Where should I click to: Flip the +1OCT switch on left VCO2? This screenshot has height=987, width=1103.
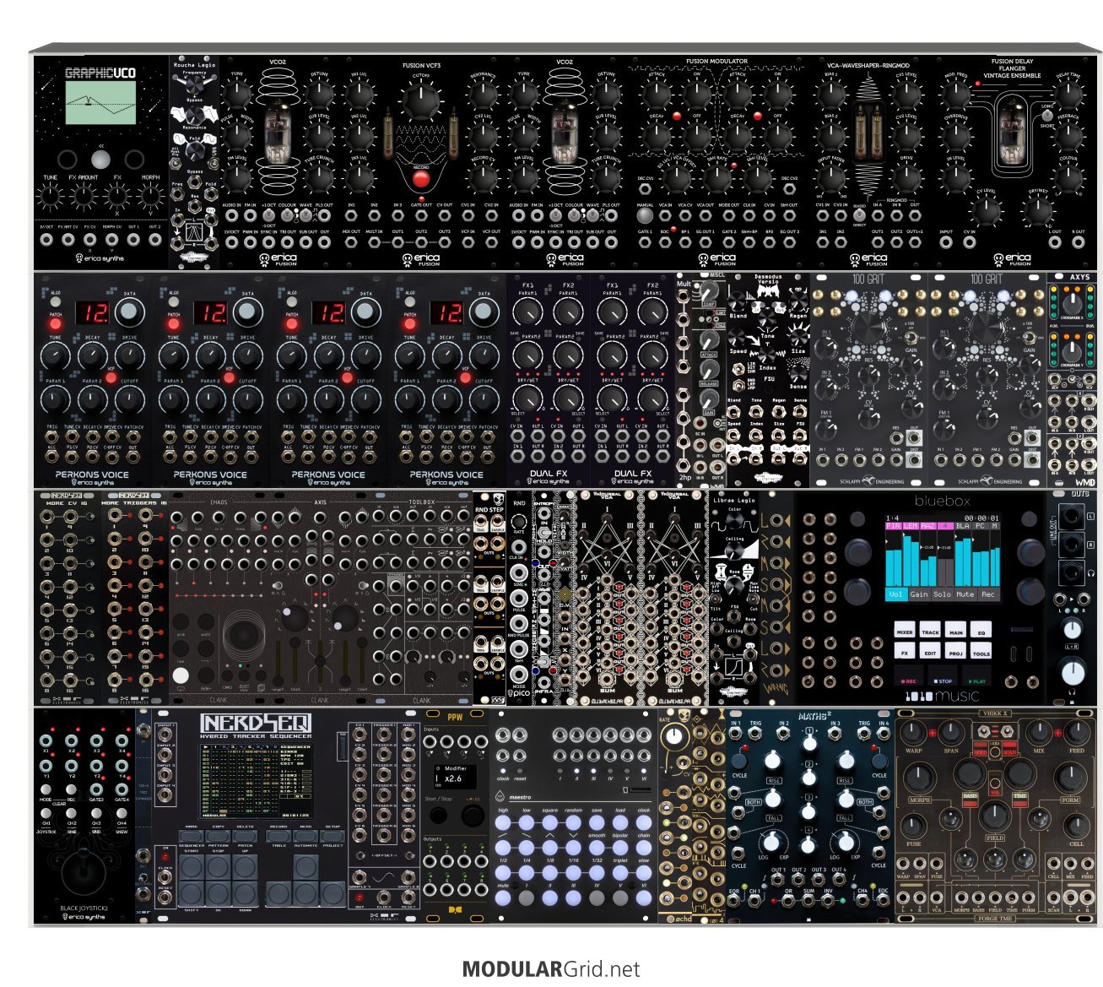coord(269,215)
